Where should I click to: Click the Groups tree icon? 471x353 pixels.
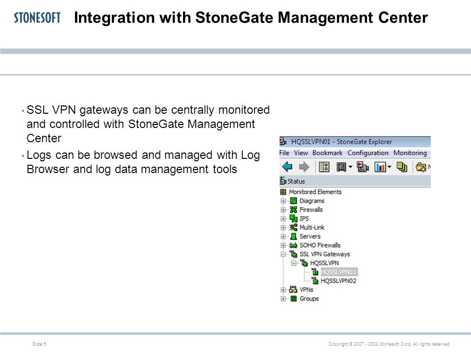tap(293, 299)
